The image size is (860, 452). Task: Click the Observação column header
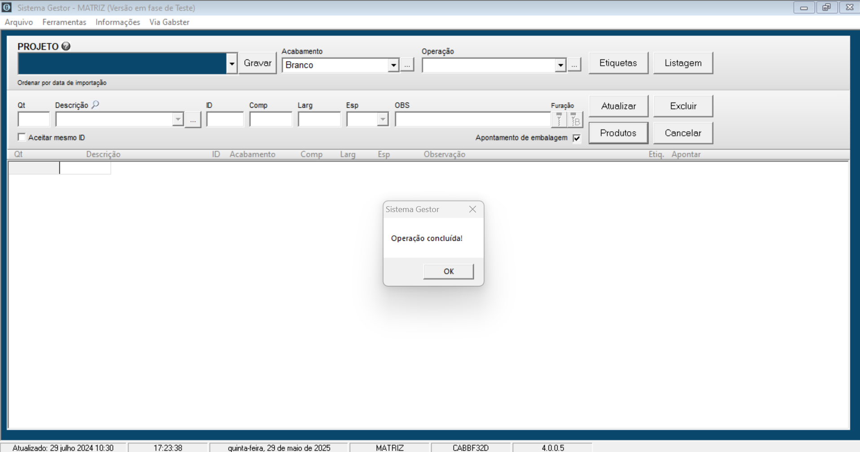click(445, 154)
